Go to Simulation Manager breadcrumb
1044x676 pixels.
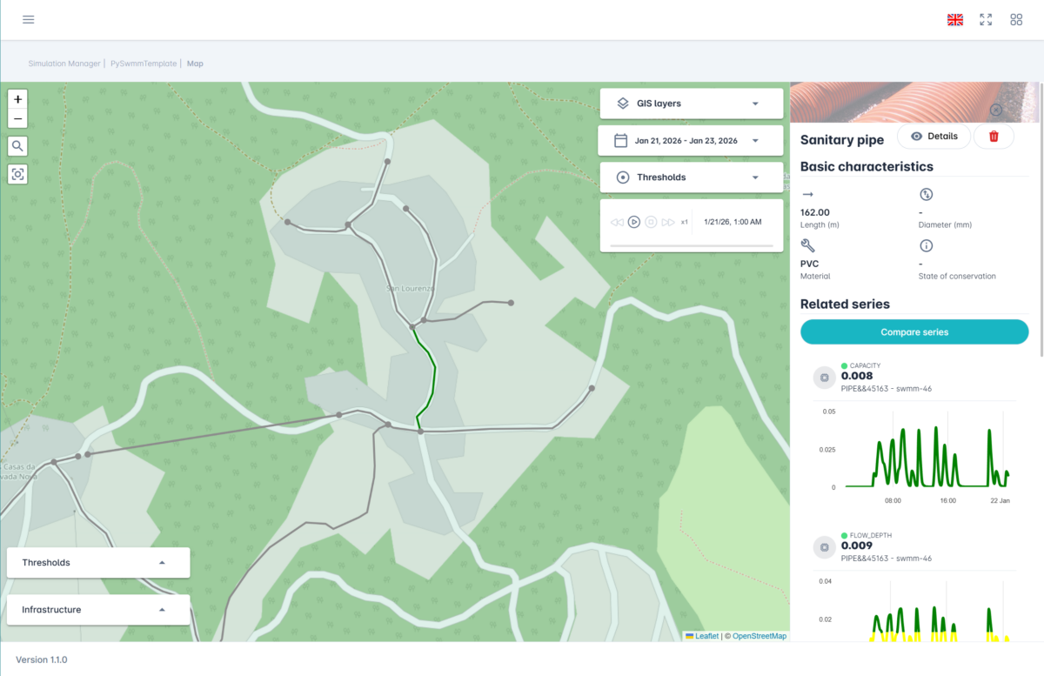pos(64,64)
